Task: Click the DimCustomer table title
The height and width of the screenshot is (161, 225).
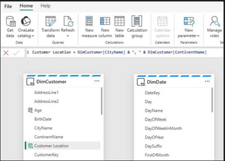Action: tap(51, 82)
